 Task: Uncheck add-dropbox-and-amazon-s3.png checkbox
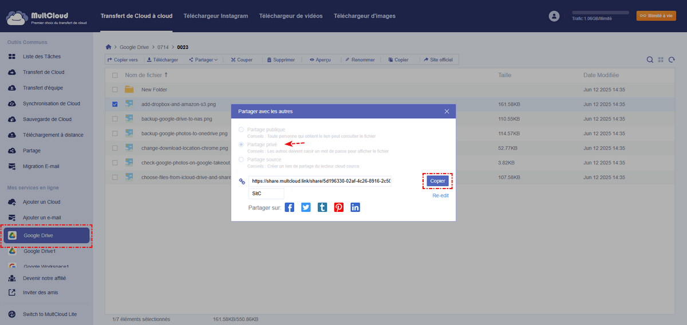pyautogui.click(x=115, y=104)
